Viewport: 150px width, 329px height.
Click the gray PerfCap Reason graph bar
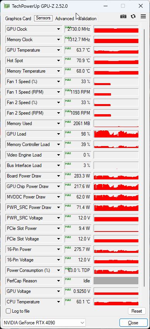click(116, 281)
